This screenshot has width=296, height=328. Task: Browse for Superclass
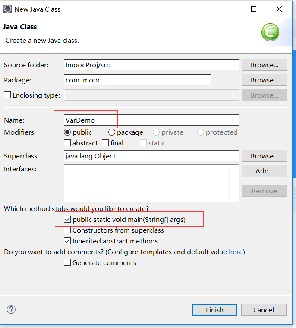pyautogui.click(x=265, y=156)
